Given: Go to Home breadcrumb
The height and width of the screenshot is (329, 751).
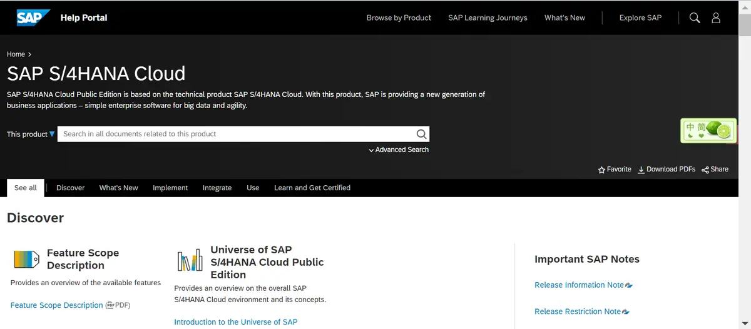Looking at the screenshot, I should point(16,54).
